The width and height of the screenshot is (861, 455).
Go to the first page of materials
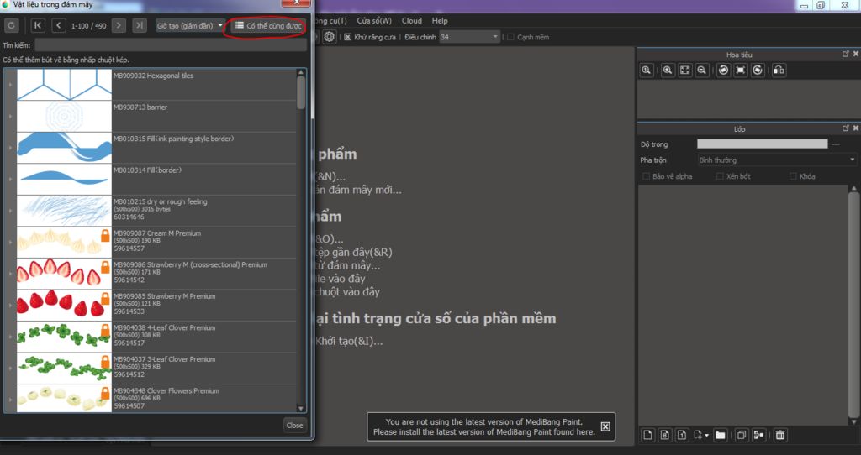38,25
